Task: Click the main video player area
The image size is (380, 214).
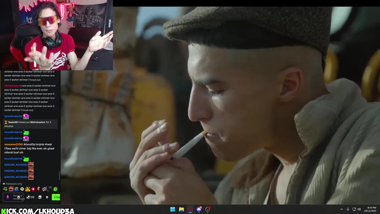Action: 220,106
